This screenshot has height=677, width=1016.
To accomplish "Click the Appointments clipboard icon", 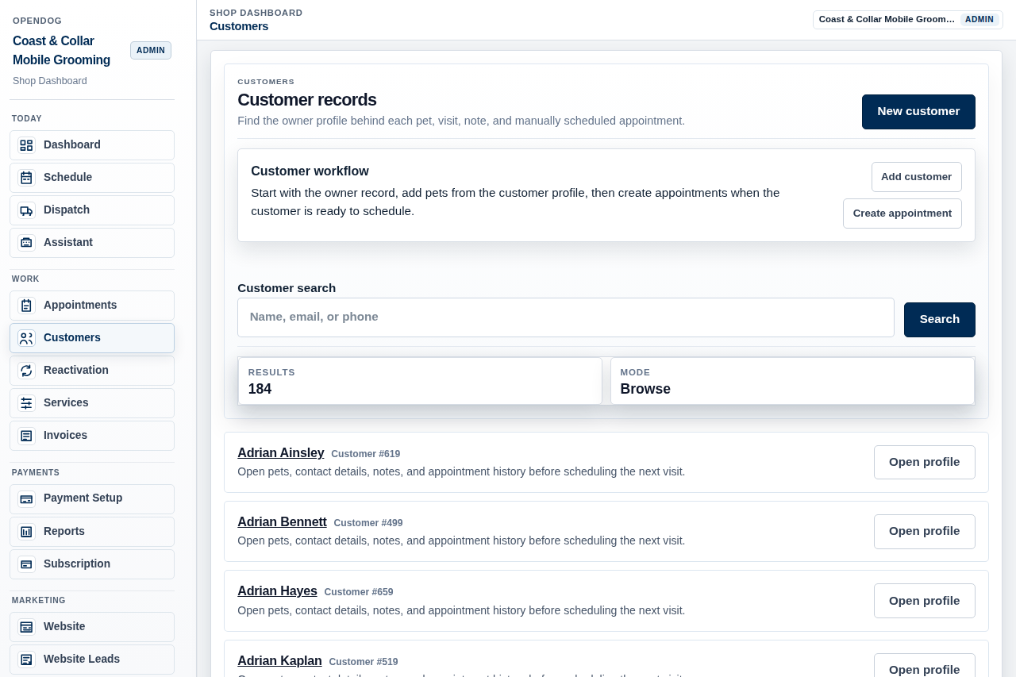I will coord(26,306).
